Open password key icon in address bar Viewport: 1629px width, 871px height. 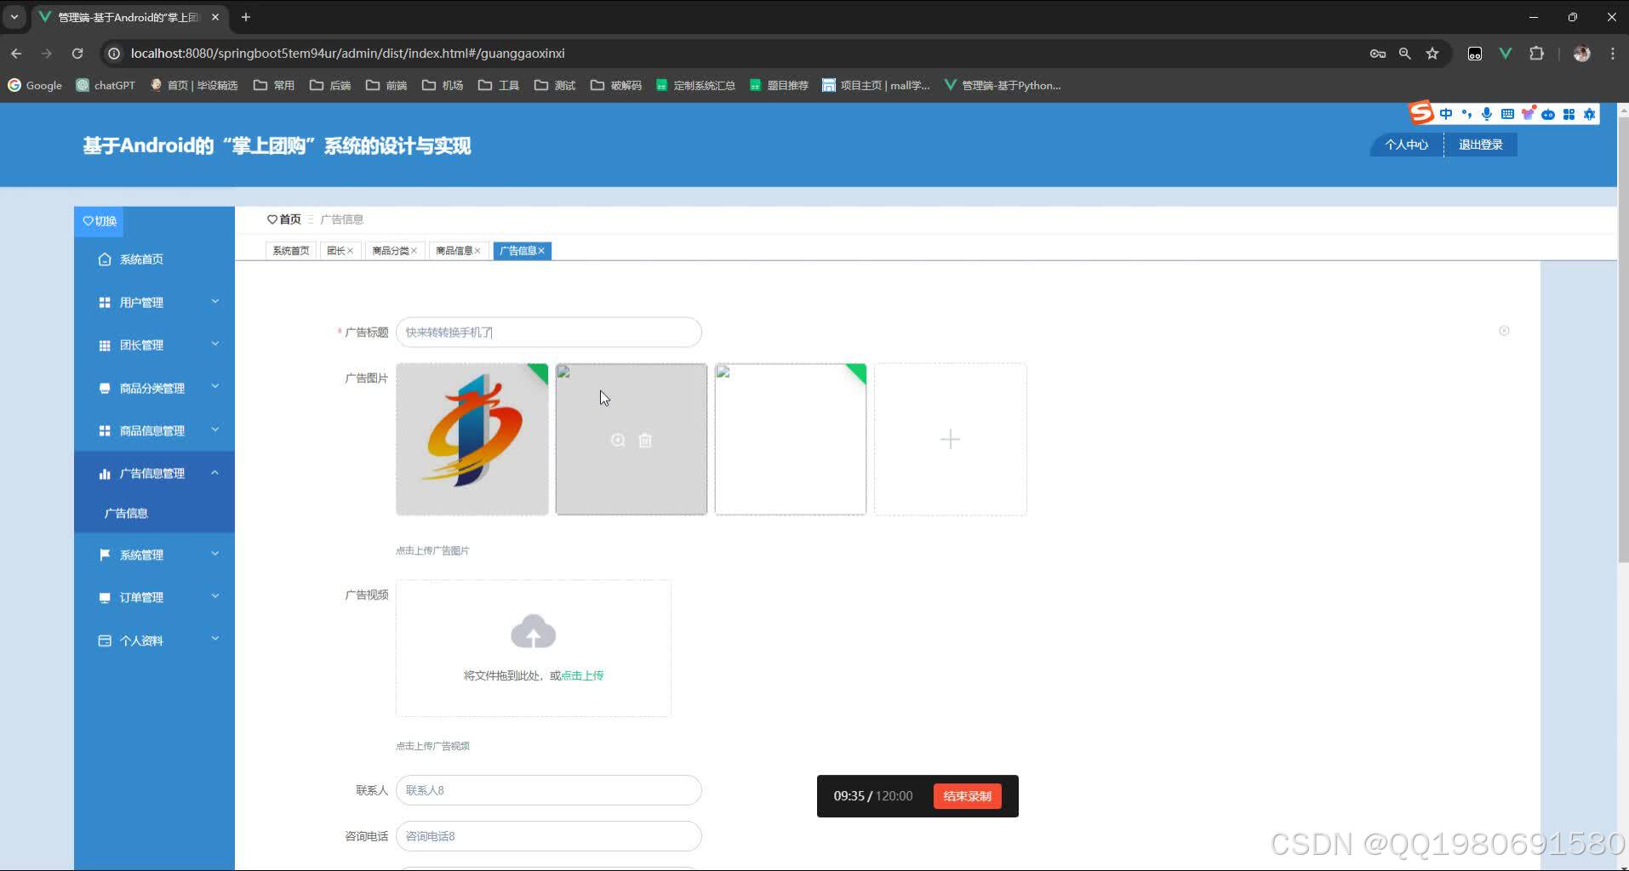click(1377, 53)
